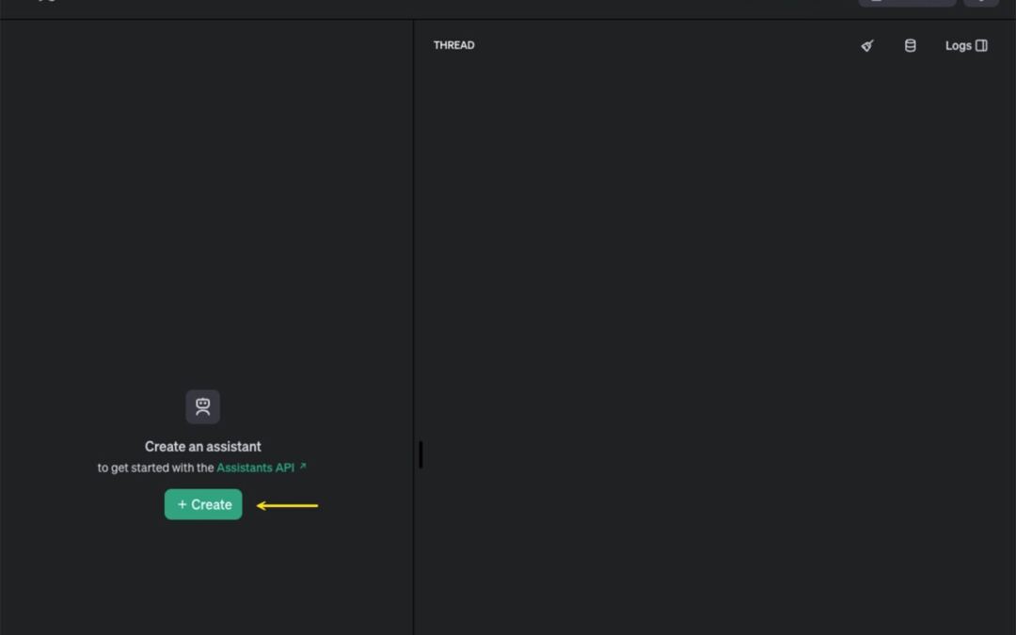Click the vertical panel resize handle

pyautogui.click(x=421, y=454)
